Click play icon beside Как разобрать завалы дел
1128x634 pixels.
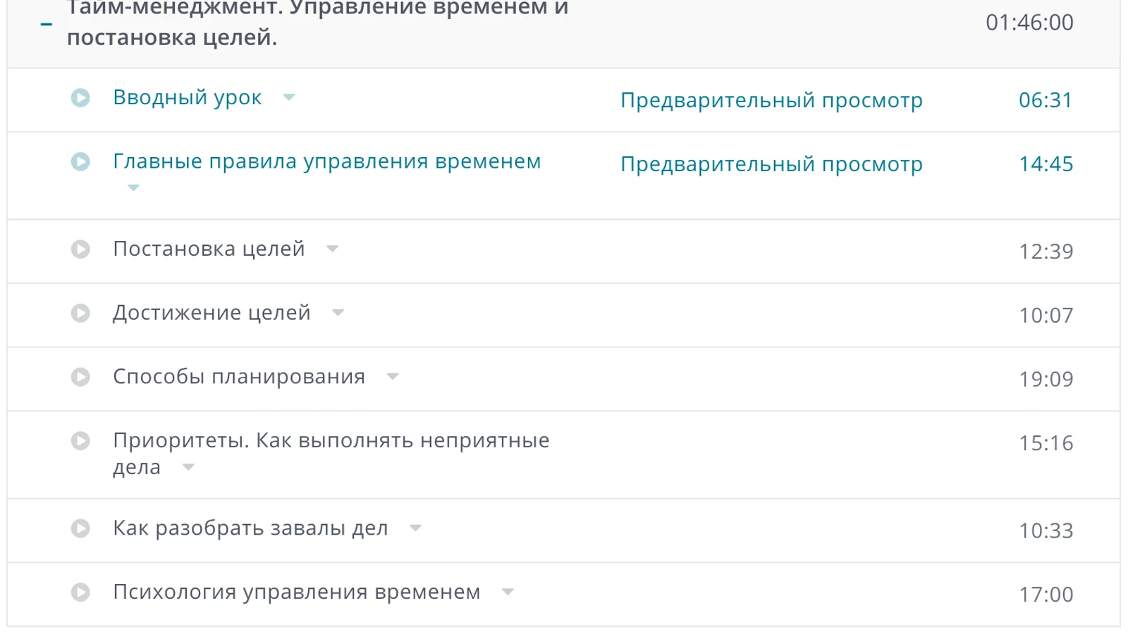80,528
